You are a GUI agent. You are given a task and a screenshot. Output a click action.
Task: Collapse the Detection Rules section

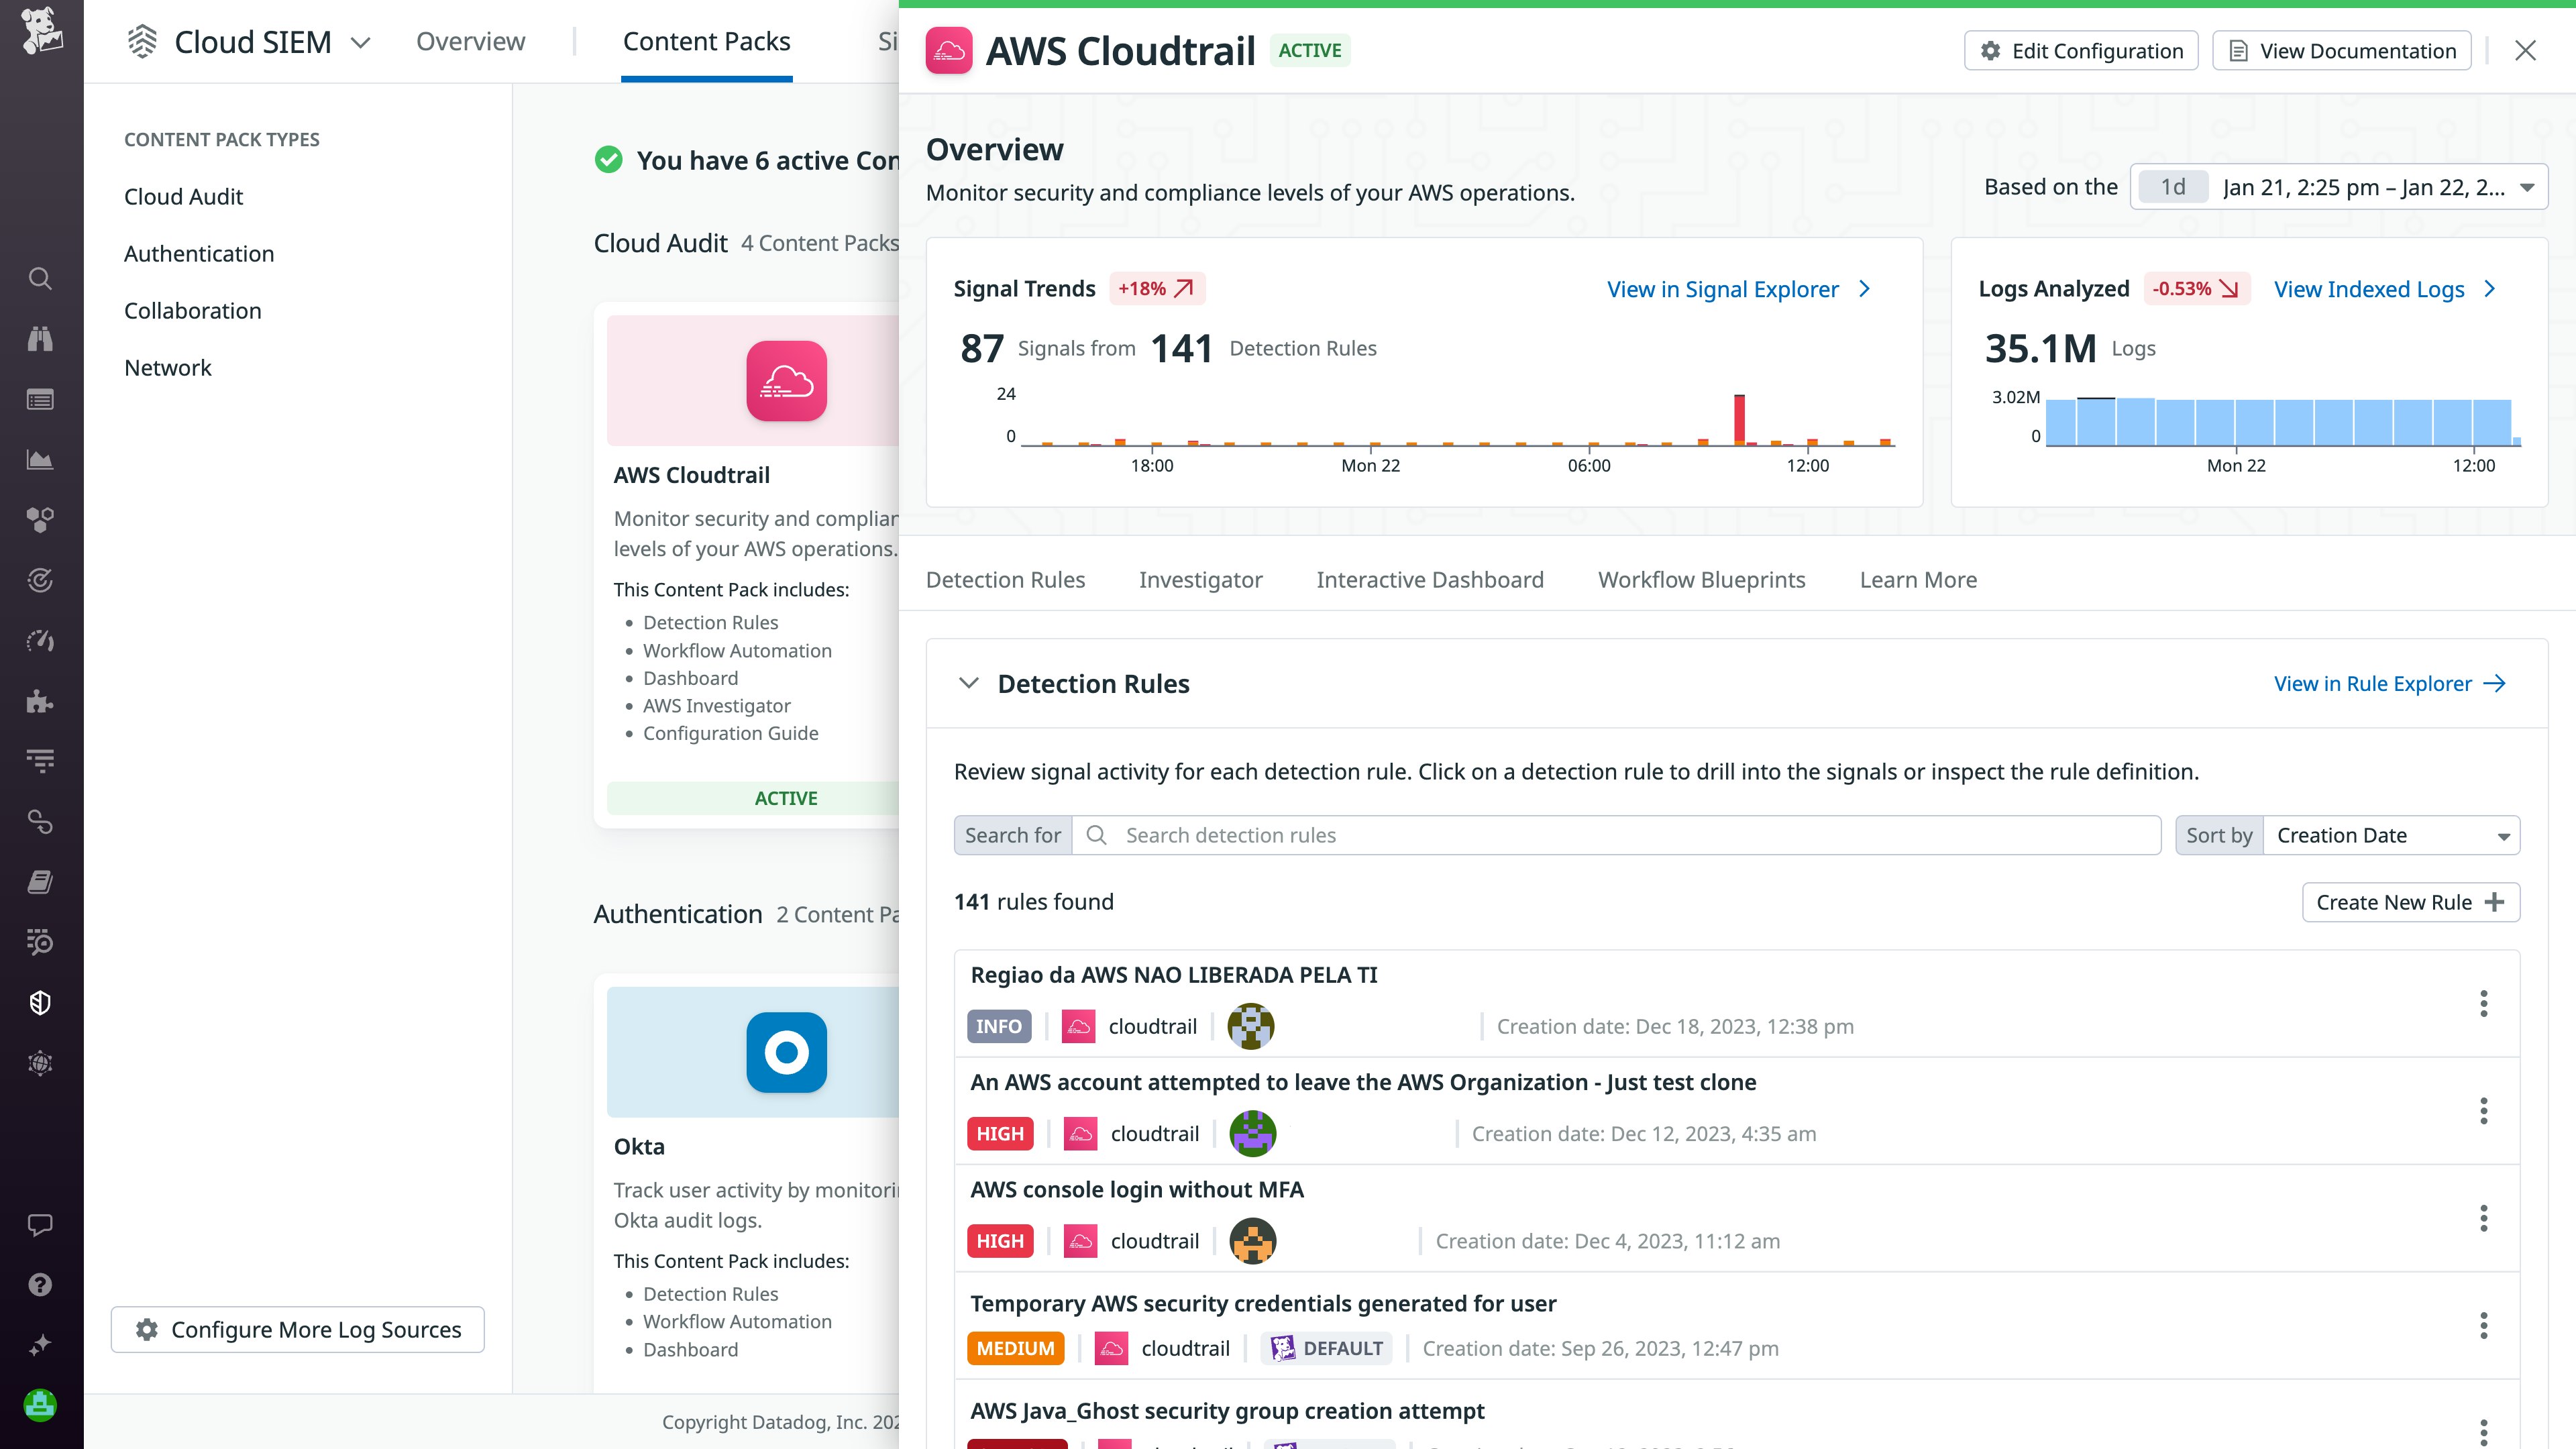[968, 683]
